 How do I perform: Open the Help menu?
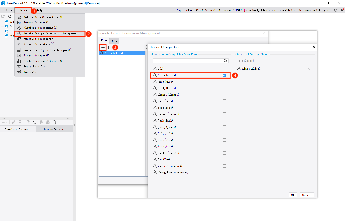[x=40, y=10]
